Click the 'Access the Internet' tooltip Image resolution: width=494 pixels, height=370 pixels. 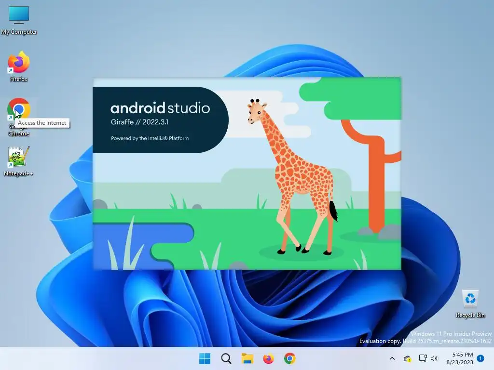pyautogui.click(x=42, y=123)
